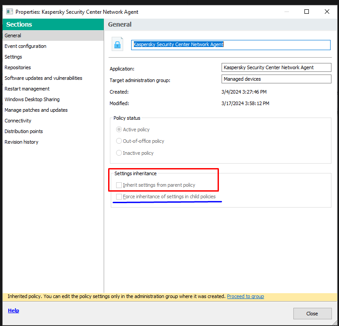View the Revision history section
Screen dimensions: 339x326
point(53,142)
